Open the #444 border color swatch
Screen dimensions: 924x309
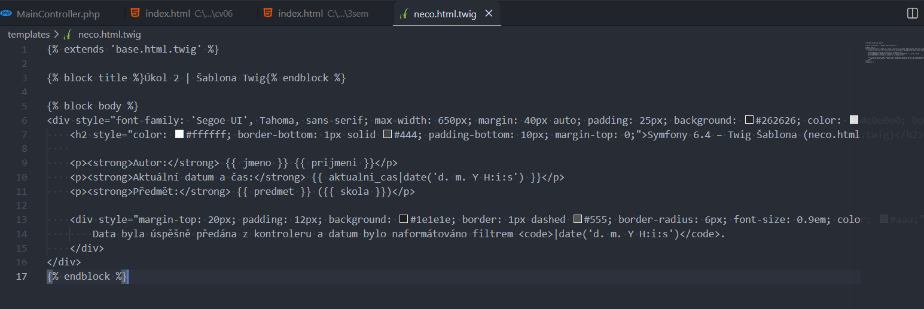pyautogui.click(x=388, y=134)
